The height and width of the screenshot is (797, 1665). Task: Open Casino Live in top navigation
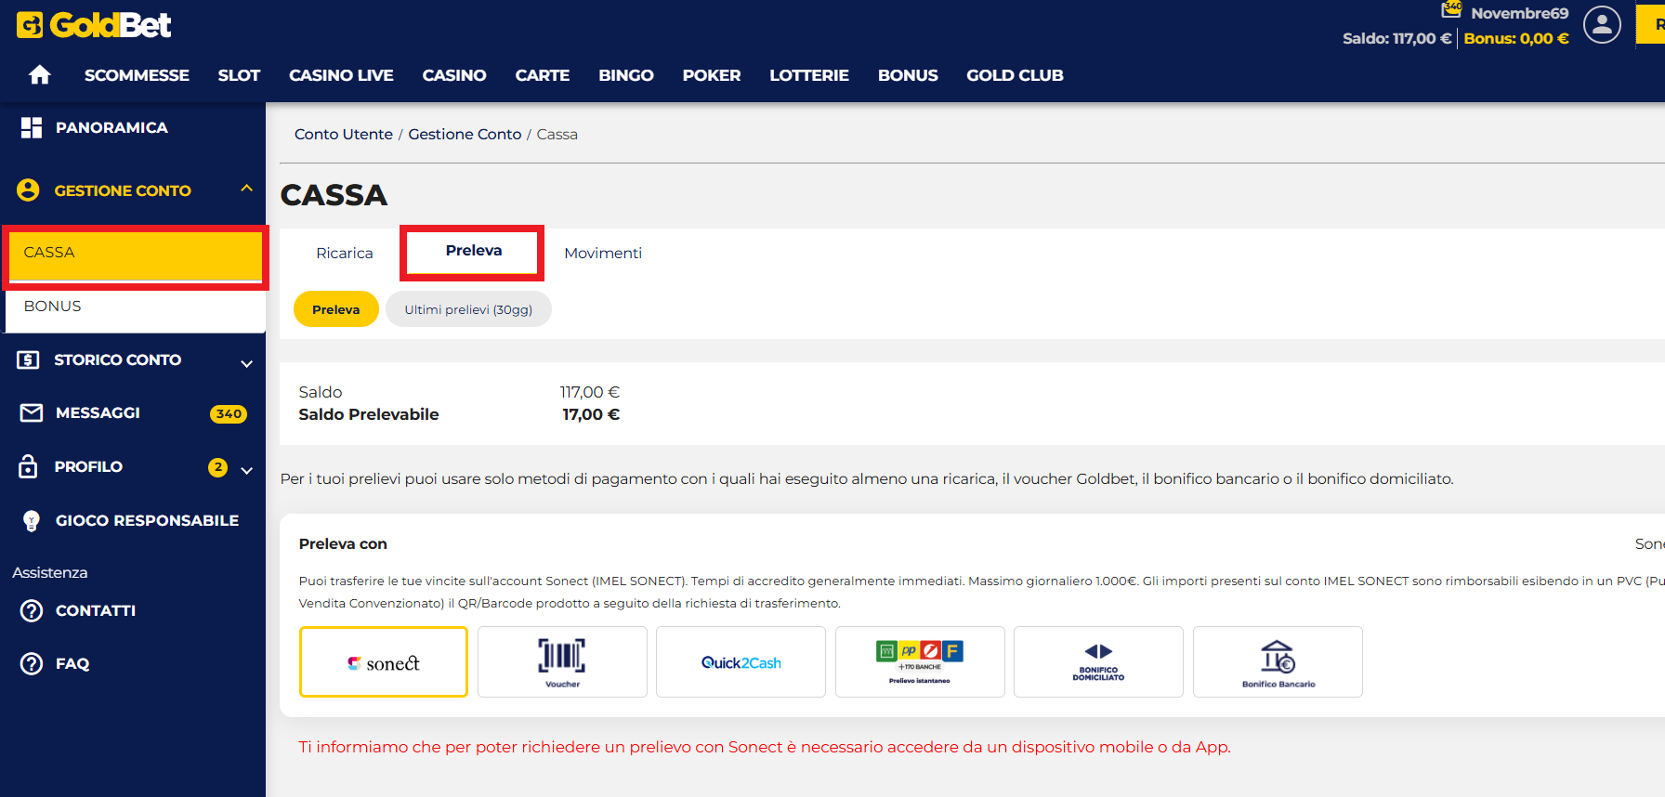pyautogui.click(x=341, y=75)
